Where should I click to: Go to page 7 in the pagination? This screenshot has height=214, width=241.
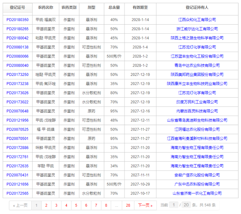(96, 205)
